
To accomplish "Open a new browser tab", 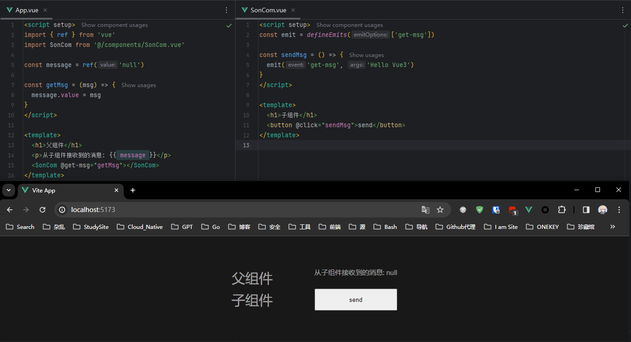I will pos(133,190).
